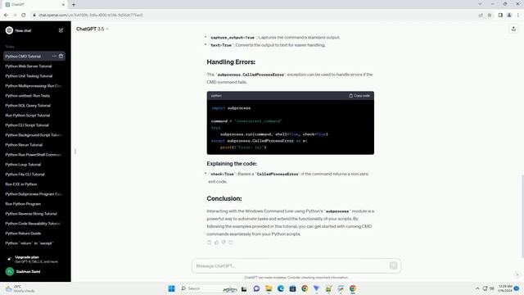
Task: Click the Upgrade plan link
Action: [x=34, y=259]
